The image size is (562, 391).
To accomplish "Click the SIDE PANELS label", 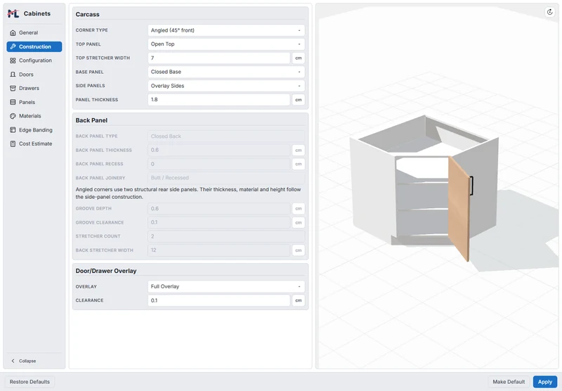I will point(91,86).
